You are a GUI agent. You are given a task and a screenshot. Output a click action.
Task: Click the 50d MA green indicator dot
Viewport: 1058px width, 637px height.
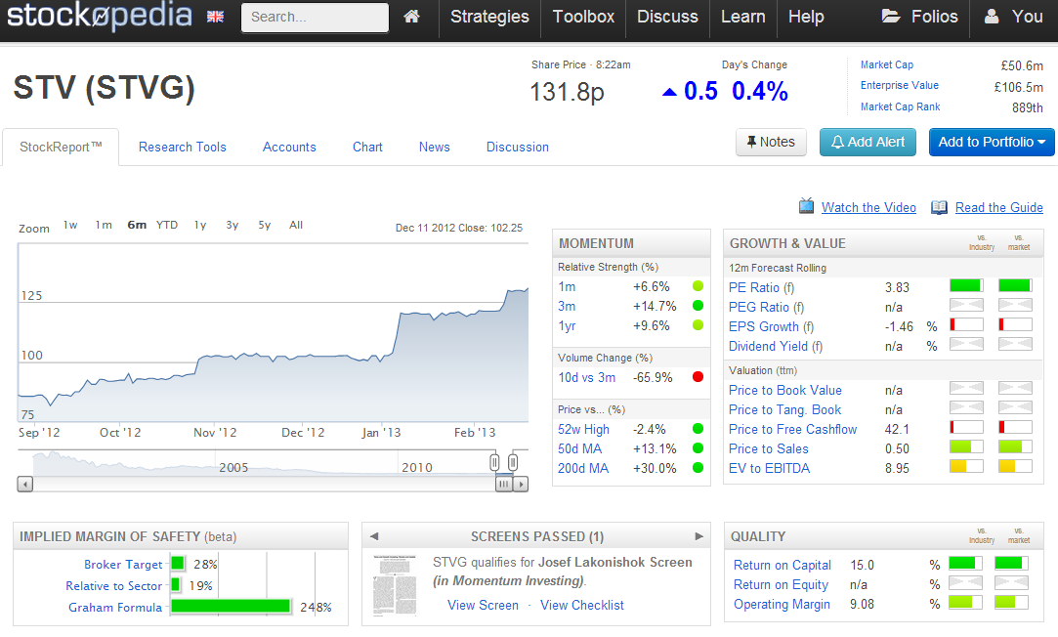(x=698, y=448)
